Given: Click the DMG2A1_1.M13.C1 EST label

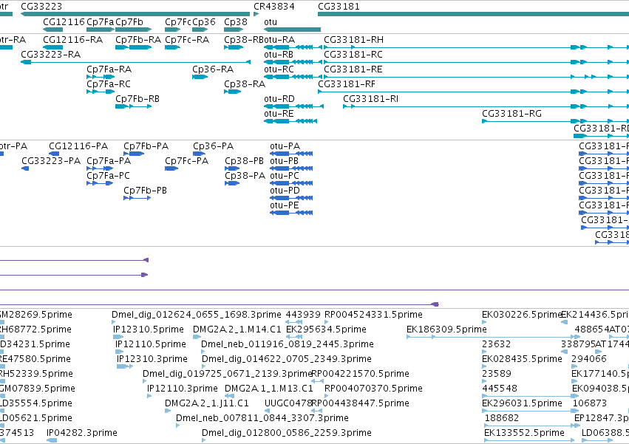Looking at the screenshot, I should (x=269, y=389).
